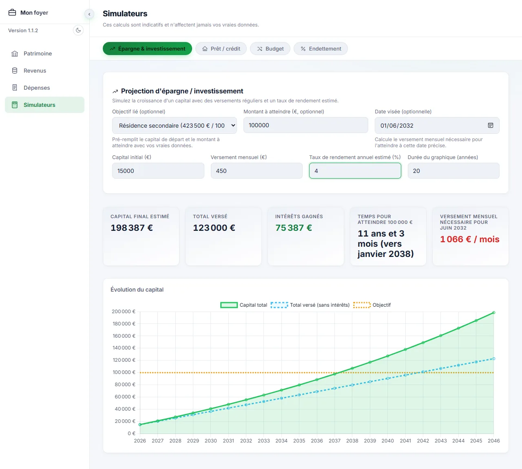Open the Endettement simulator tab
Viewport: 522px width, 469px height.
click(321, 49)
